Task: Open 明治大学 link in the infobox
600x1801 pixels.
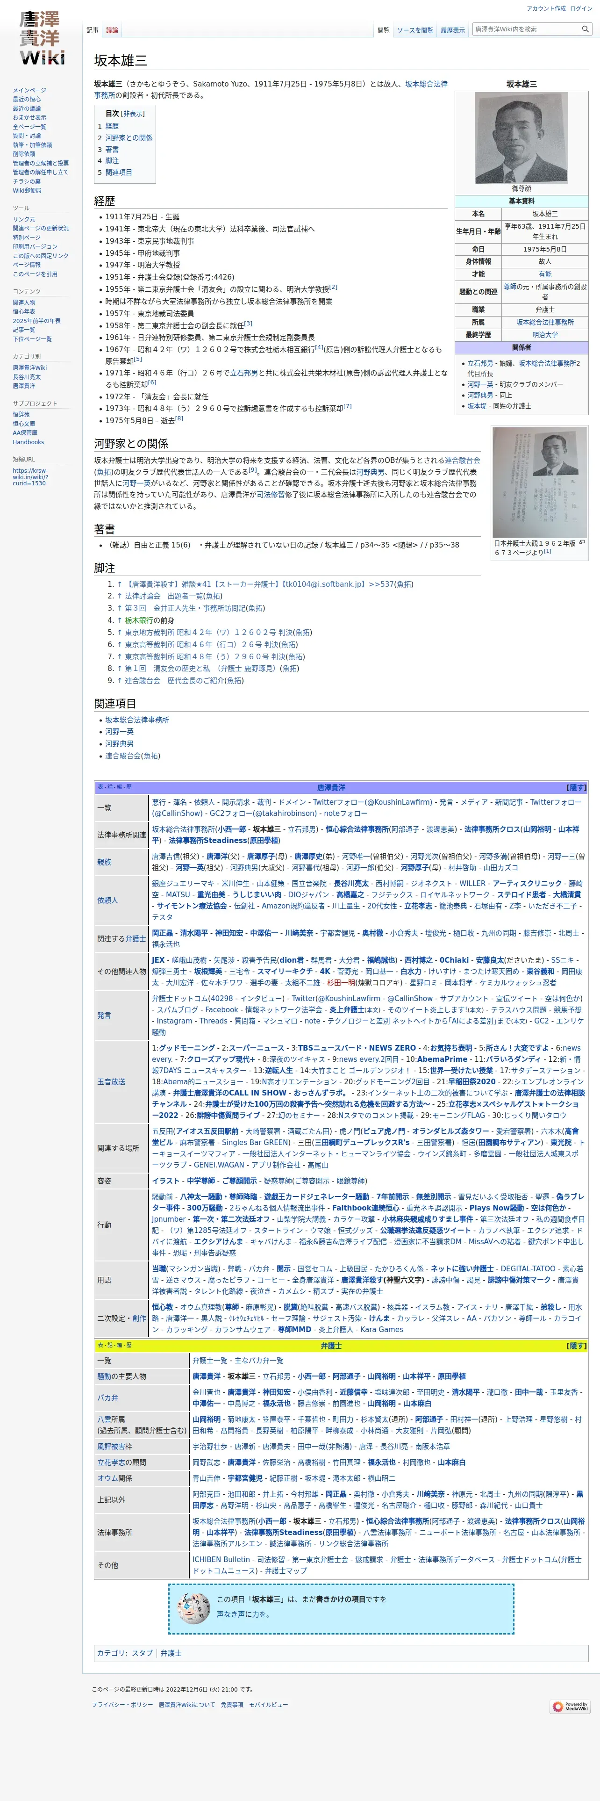Action: pyautogui.click(x=545, y=335)
